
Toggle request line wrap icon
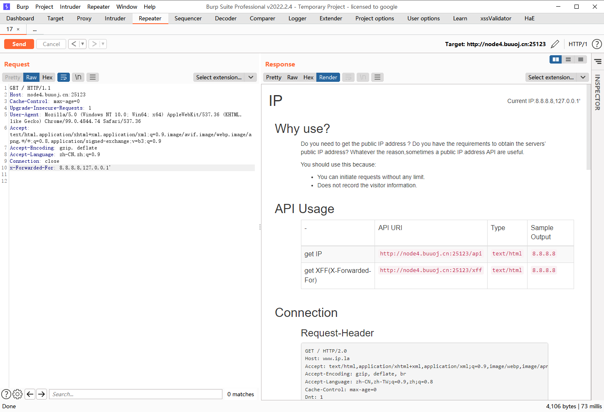(64, 77)
